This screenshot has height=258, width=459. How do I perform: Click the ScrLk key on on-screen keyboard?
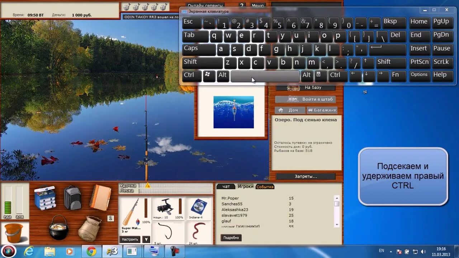pyautogui.click(x=443, y=63)
